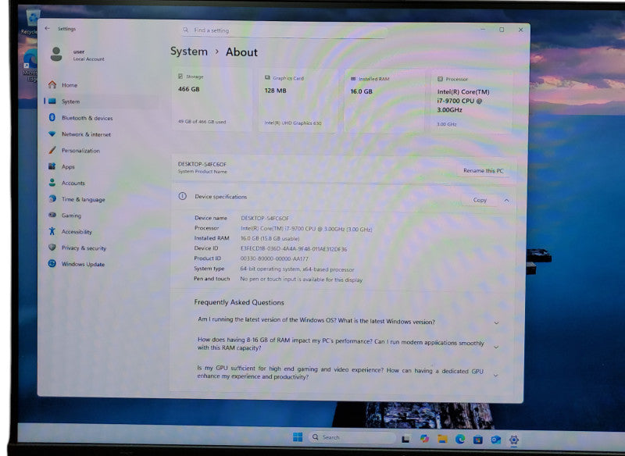Screen dimensions: 625x456
Task: Click the Installed RAM 15.8 GB usable value
Action: click(270, 239)
